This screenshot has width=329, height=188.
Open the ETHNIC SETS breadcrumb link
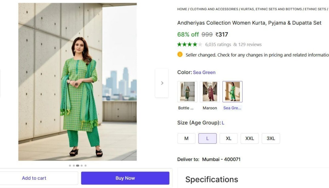point(315,9)
